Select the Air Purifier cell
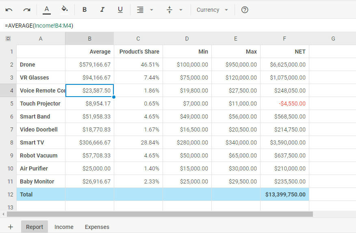The height and width of the screenshot is (233, 356). point(41,168)
